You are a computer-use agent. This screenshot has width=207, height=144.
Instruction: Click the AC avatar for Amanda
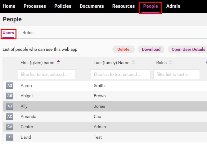point(10,116)
